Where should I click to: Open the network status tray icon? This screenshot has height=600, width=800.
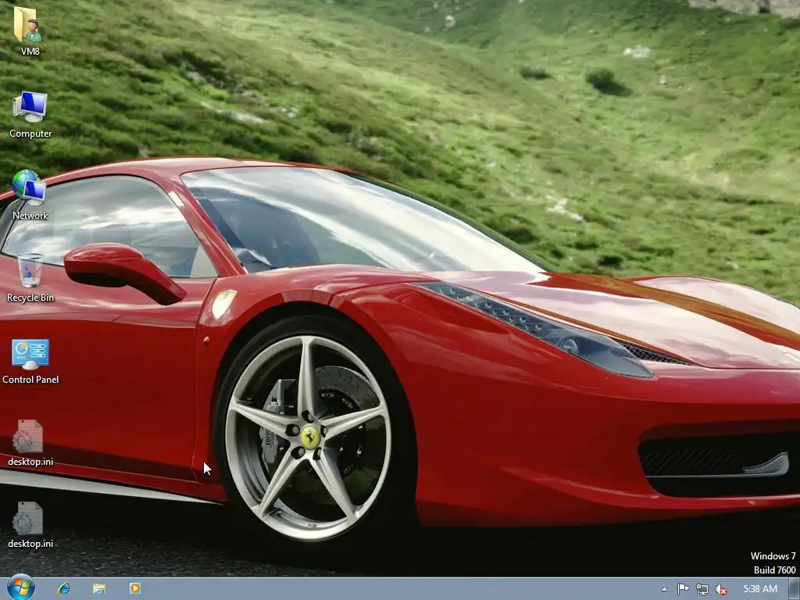(702, 589)
